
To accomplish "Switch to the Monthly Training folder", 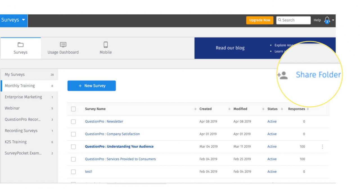I will (20, 85).
